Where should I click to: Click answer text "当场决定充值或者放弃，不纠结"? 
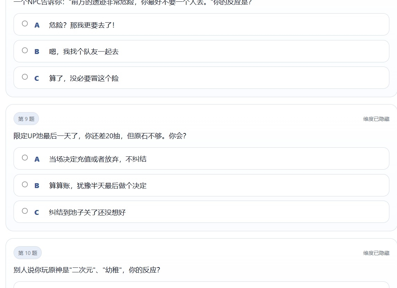tap(98, 159)
